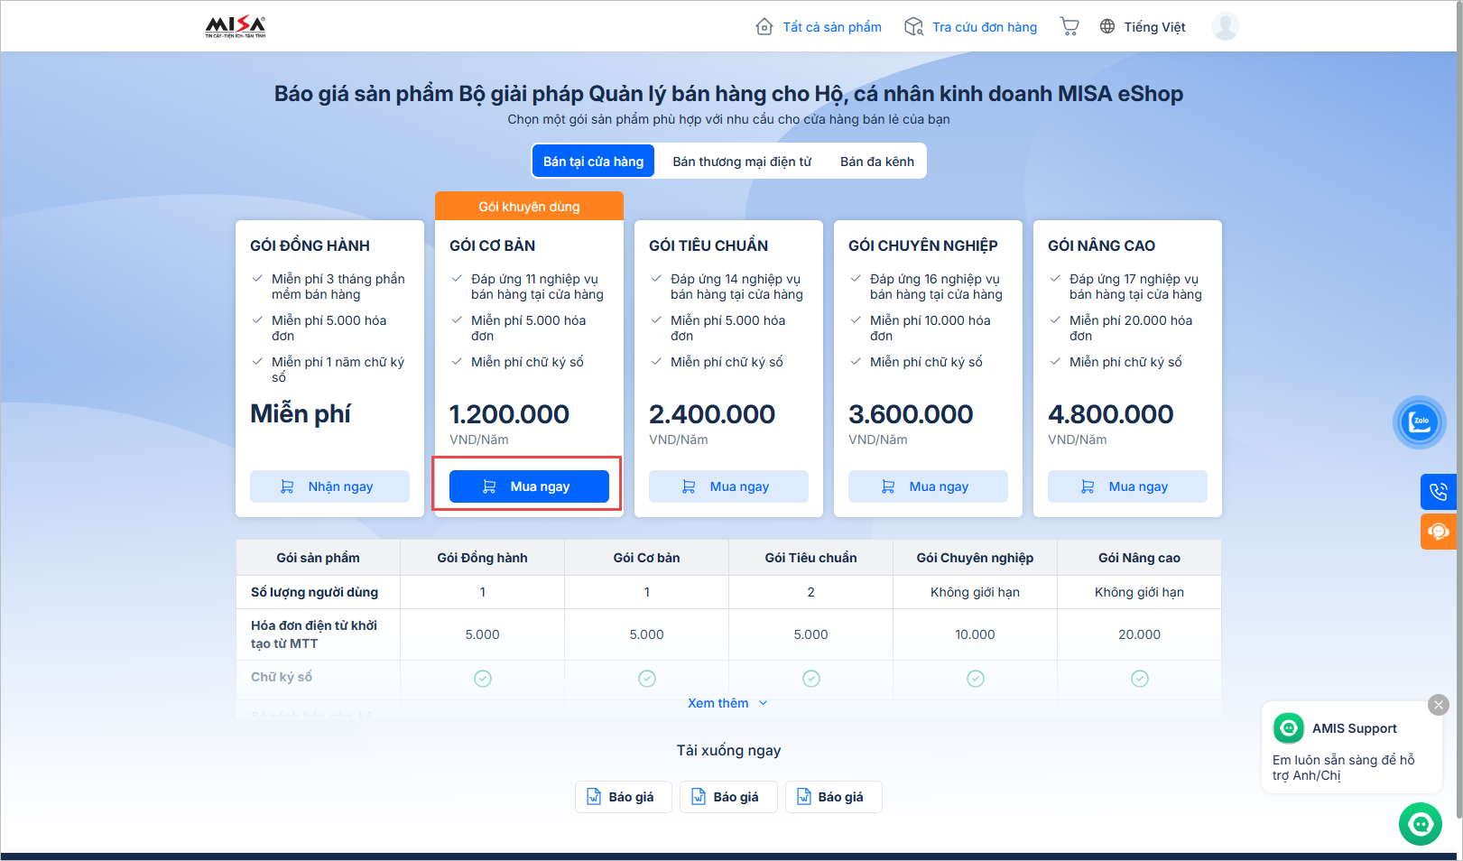The width and height of the screenshot is (1463, 861).
Task: Click Mua ngay for Gói Chuyên Nghiệp
Action: click(x=928, y=486)
